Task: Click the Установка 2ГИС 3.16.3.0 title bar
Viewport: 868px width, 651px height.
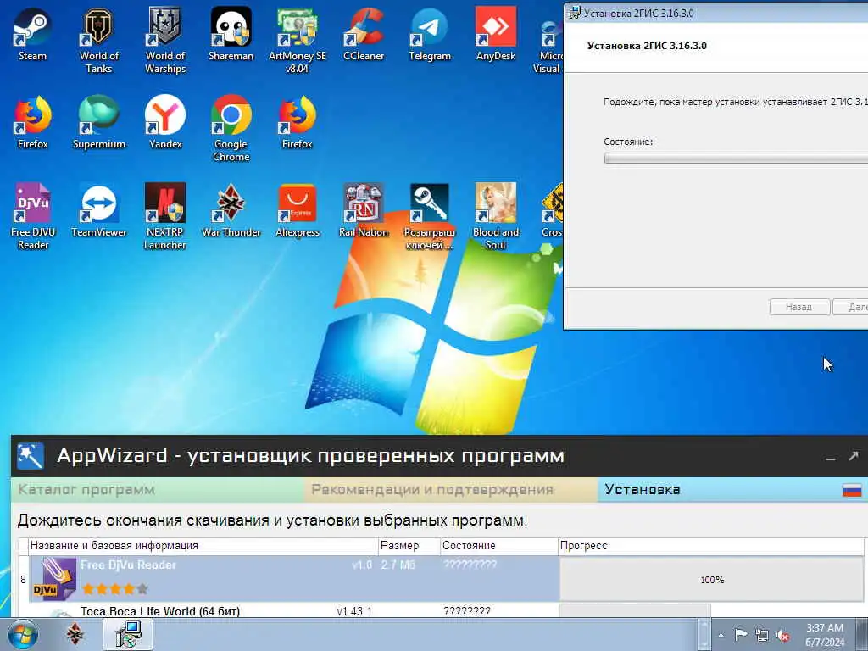Action: click(x=716, y=13)
